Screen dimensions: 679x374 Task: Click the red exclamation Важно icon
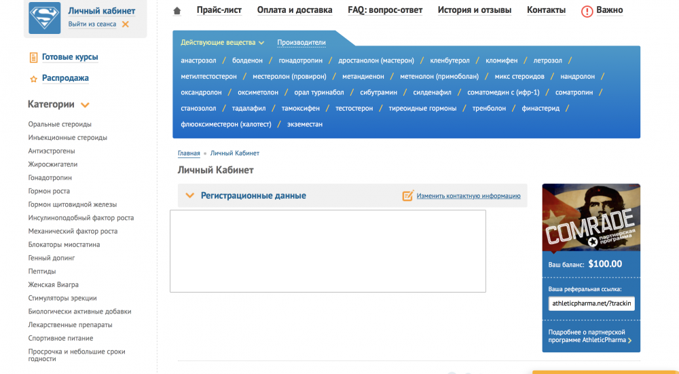587,11
